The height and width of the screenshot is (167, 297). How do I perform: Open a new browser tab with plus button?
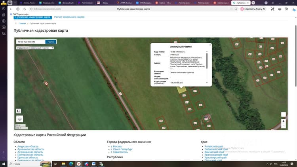click(x=253, y=3)
